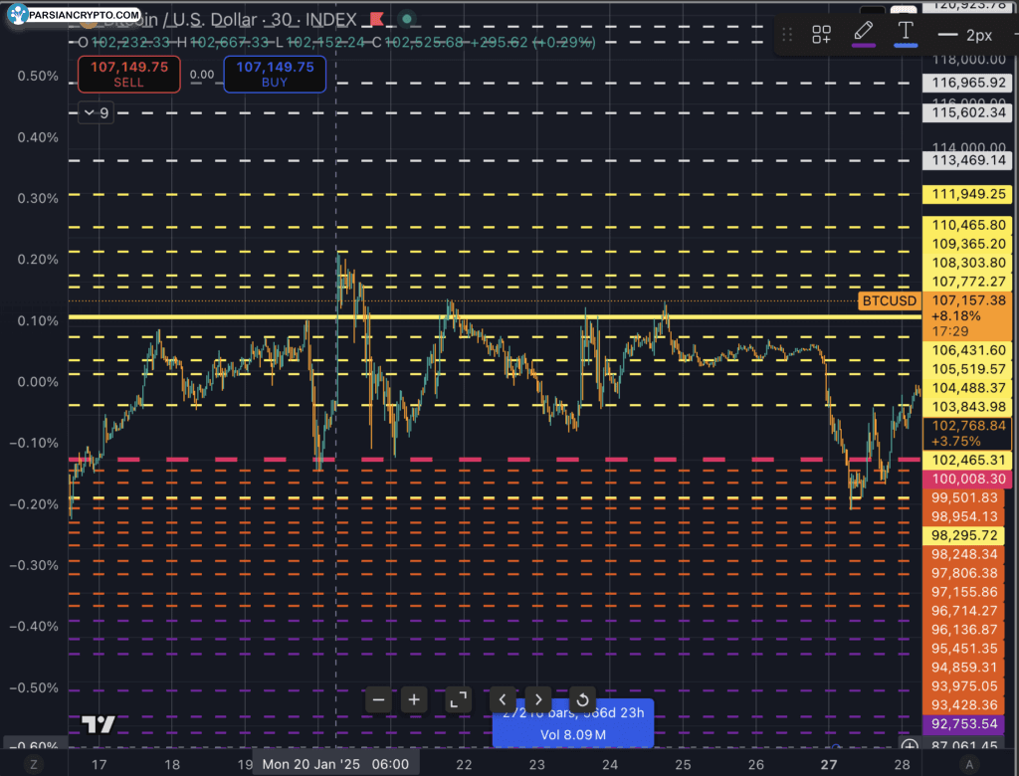
Task: Click the 96,136.87 price label
Action: pyautogui.click(x=963, y=630)
